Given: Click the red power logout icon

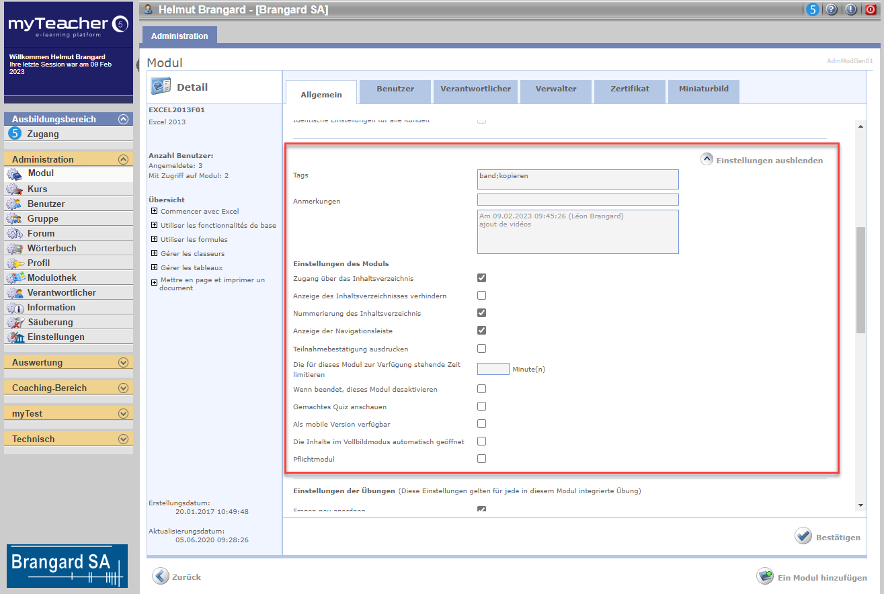Looking at the screenshot, I should [x=871, y=9].
